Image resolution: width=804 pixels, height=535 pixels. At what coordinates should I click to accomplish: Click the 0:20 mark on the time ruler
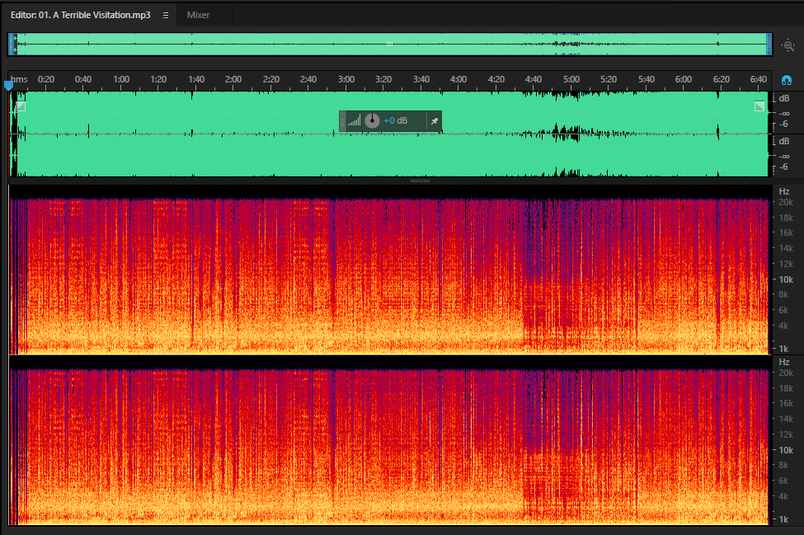(x=46, y=79)
